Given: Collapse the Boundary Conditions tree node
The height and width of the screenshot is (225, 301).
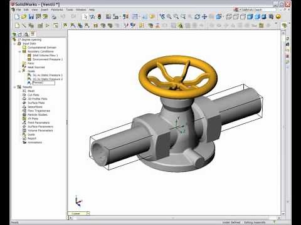Looking at the screenshot, I should click(x=19, y=51).
